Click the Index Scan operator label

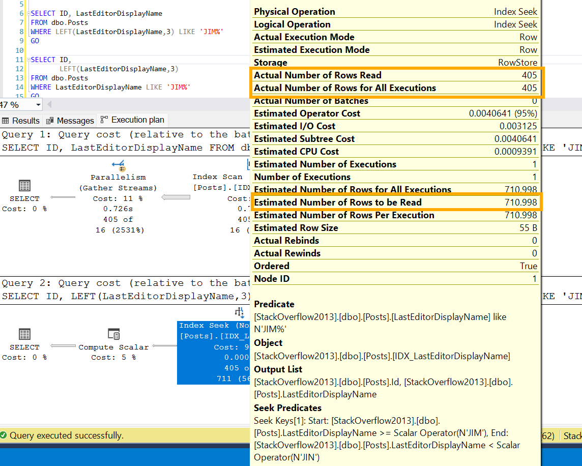coord(217,177)
